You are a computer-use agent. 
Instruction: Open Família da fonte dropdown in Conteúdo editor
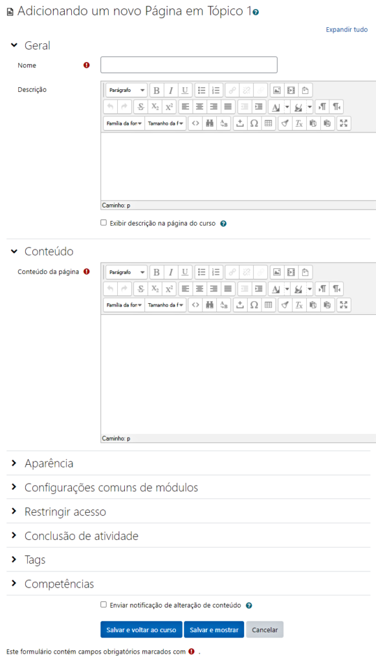[124, 305]
